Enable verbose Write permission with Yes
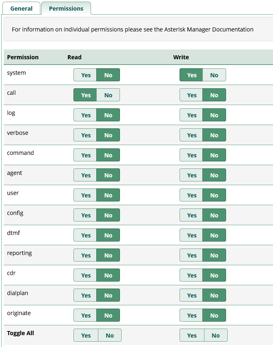The image size is (273, 347). pos(191,135)
